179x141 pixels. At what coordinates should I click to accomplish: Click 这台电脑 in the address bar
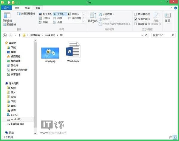coord(35,35)
